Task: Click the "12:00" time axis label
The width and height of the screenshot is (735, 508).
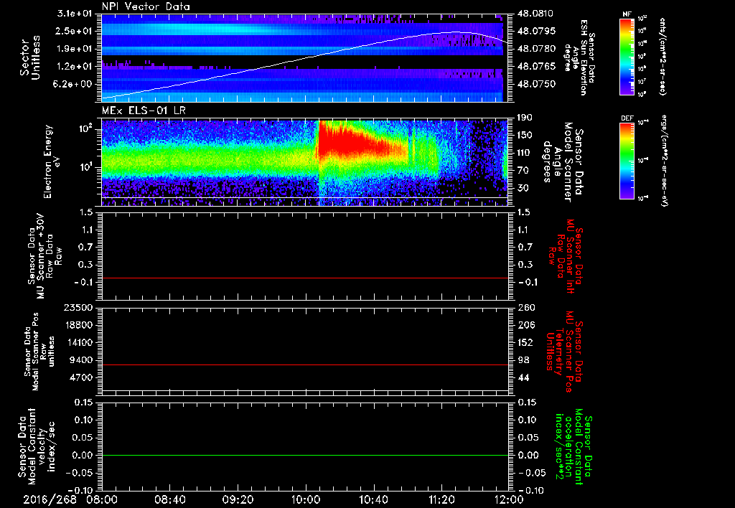Action: (509, 500)
